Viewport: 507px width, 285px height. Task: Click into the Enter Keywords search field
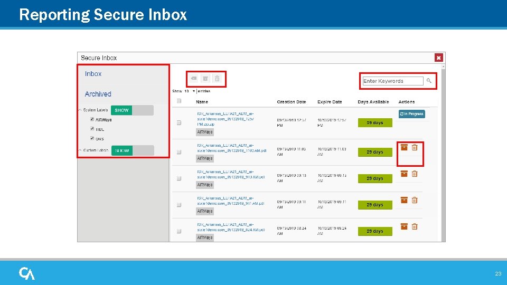[x=393, y=81]
